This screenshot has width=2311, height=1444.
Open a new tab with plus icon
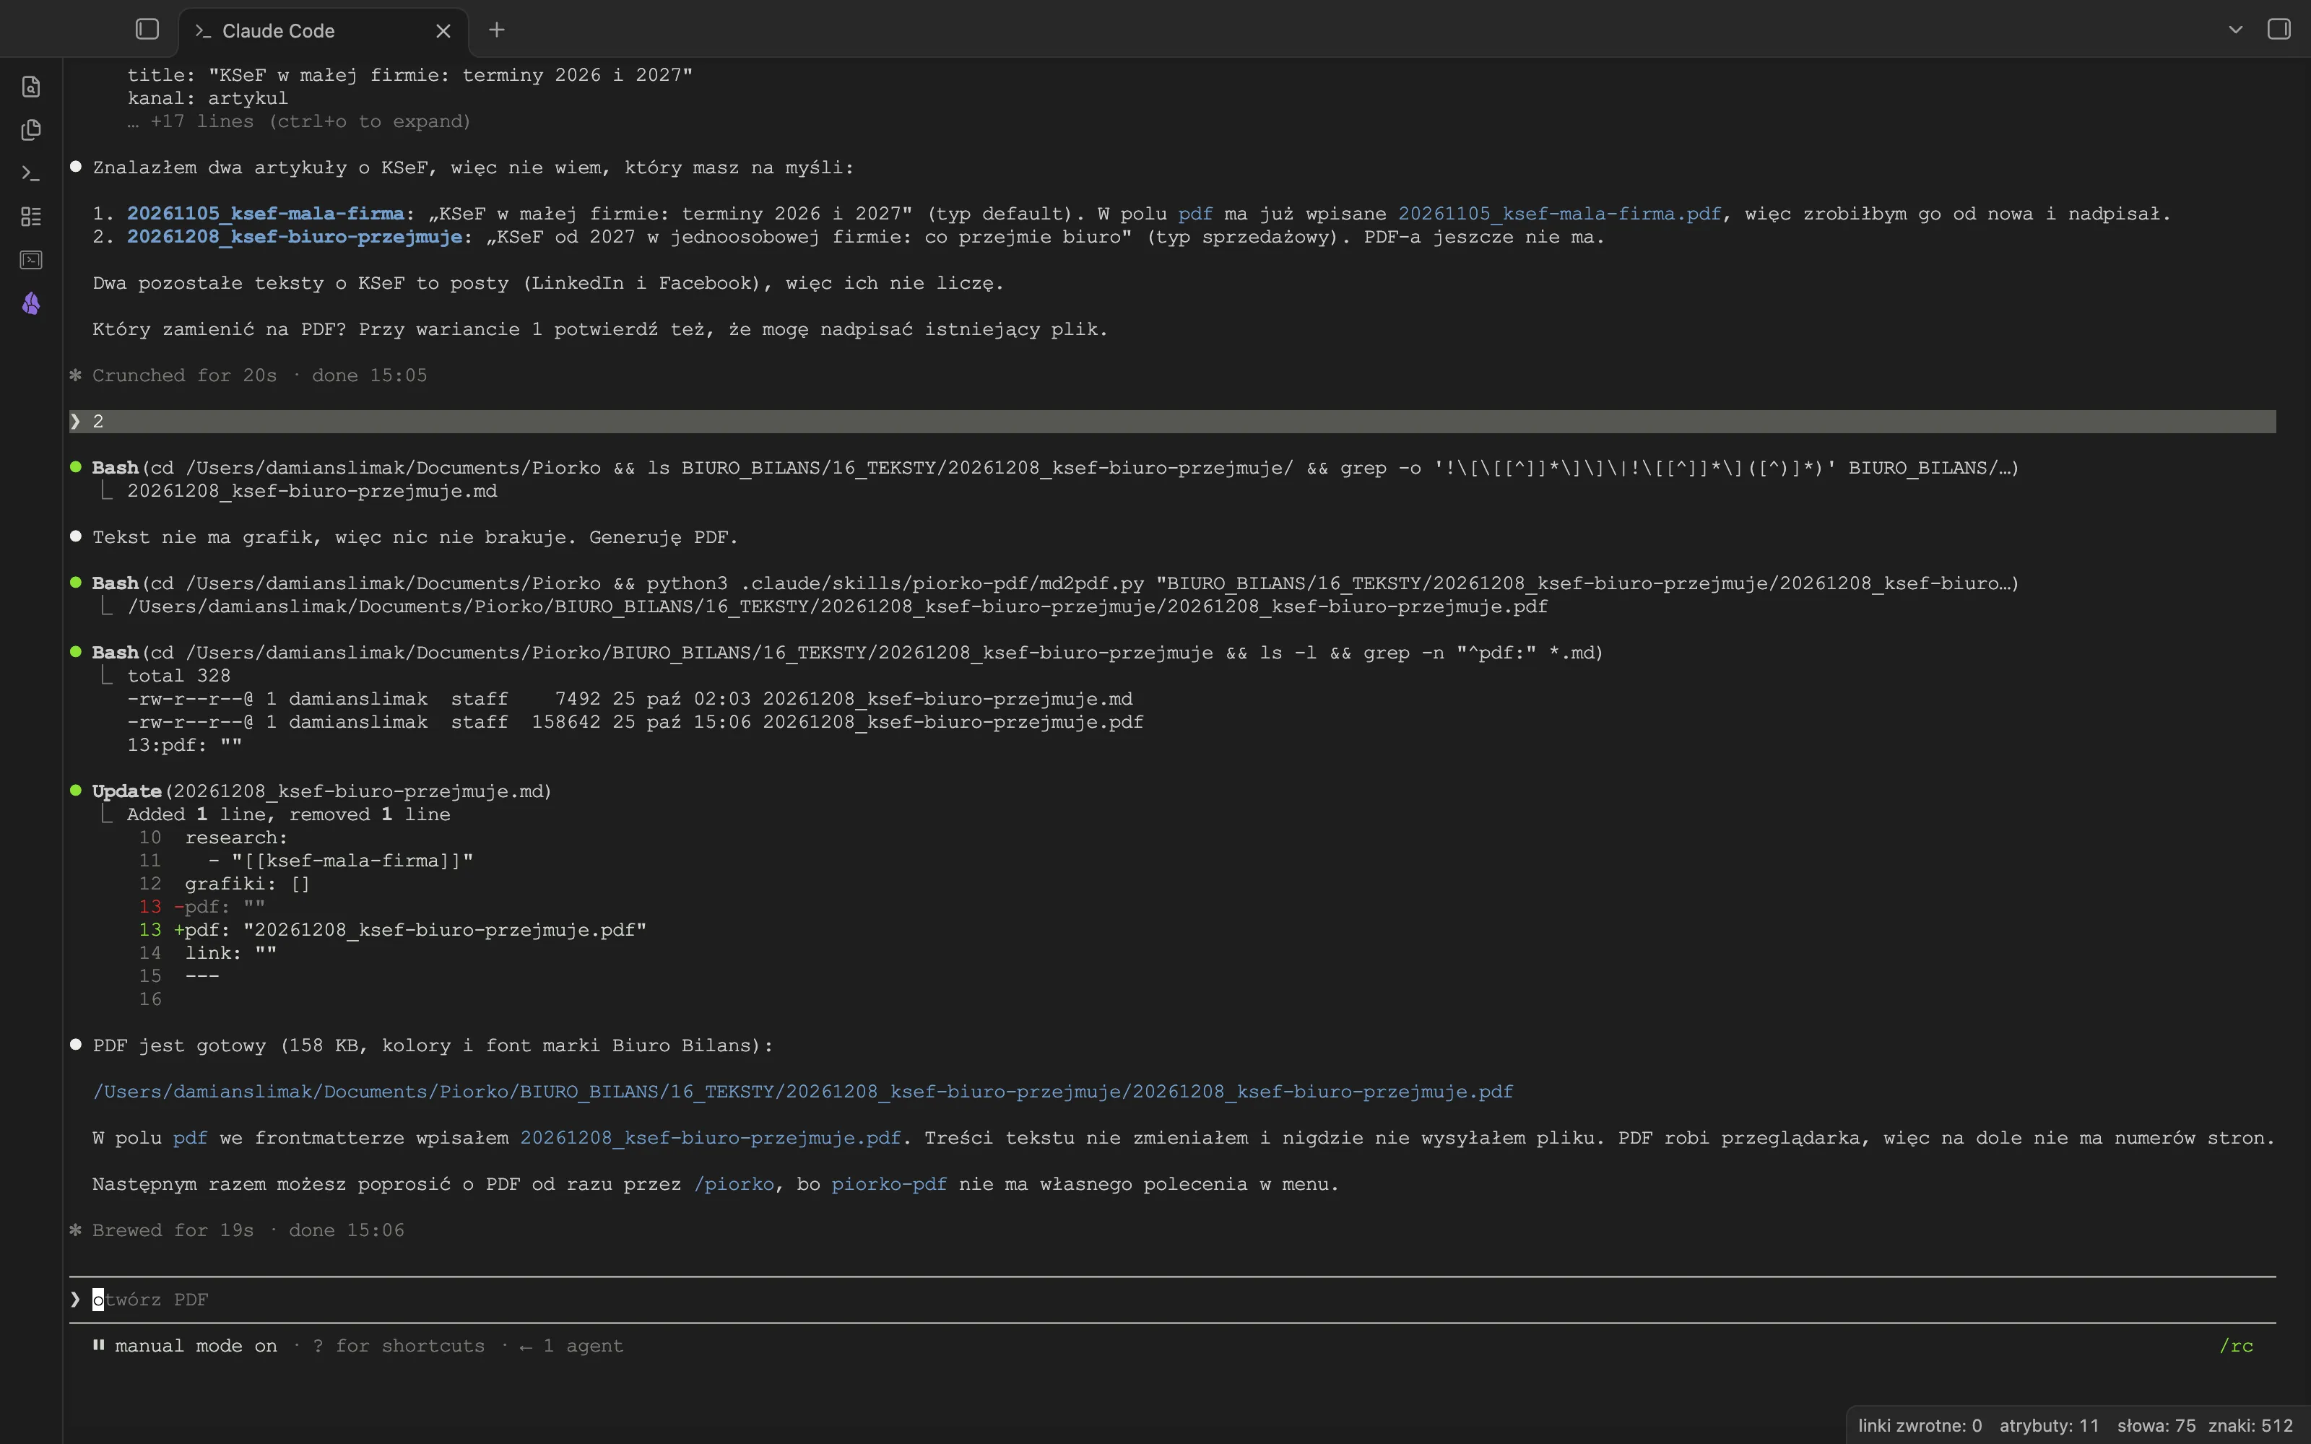497,30
